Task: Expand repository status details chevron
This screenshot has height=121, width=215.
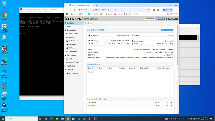Action: [x=172, y=58]
